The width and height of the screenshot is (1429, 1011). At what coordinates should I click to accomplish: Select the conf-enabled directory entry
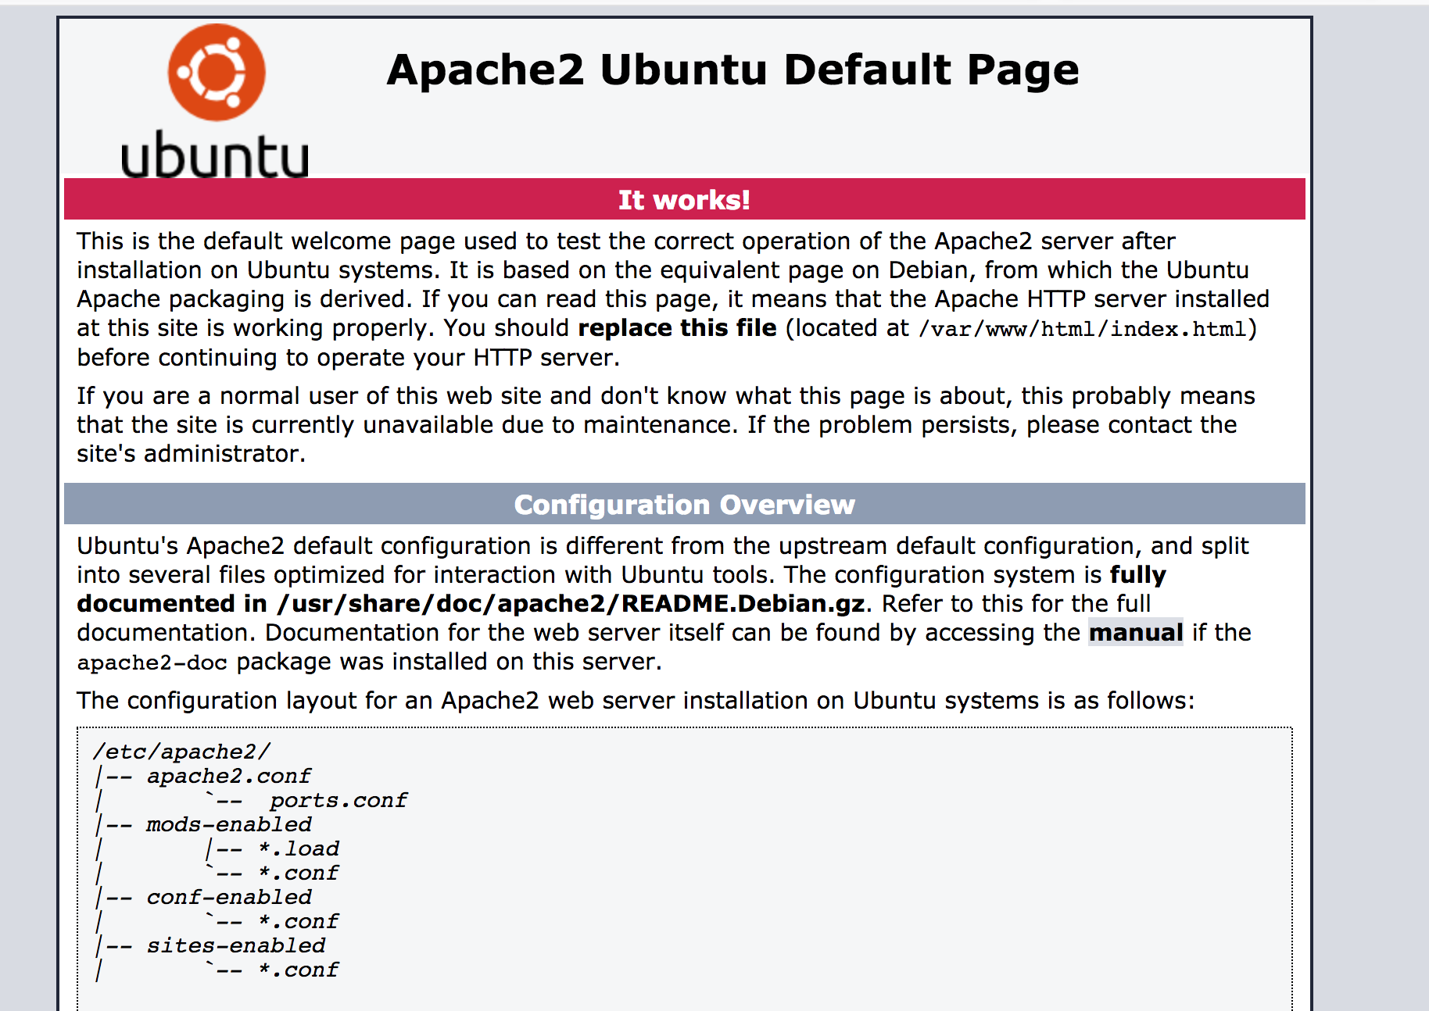[x=228, y=897]
